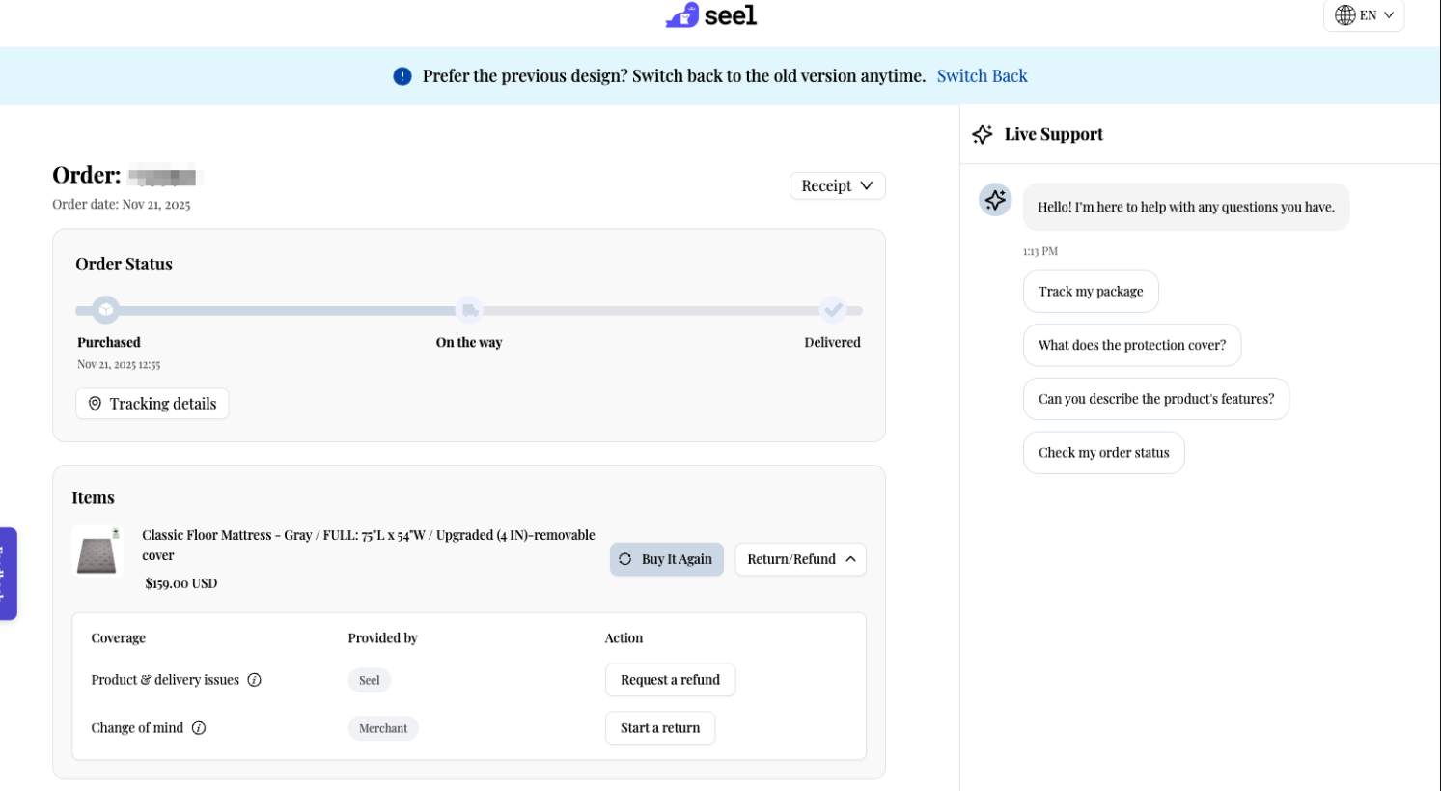Select the Start a return button

coord(660,728)
